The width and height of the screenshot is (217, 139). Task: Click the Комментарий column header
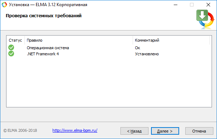[171, 40]
